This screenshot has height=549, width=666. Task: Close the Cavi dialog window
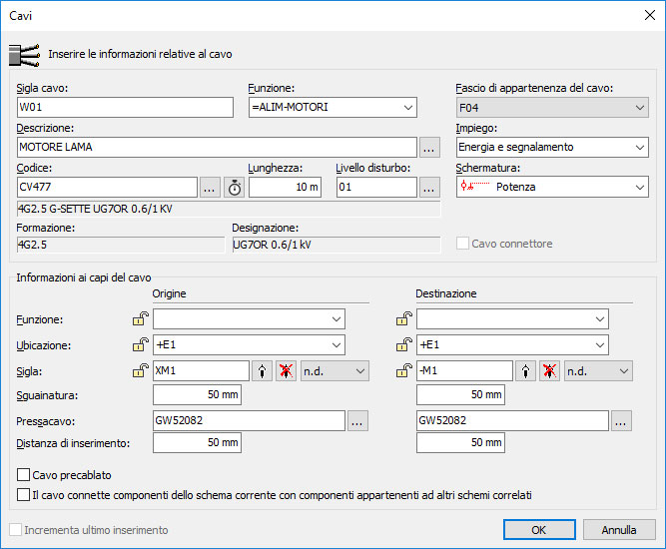649,15
